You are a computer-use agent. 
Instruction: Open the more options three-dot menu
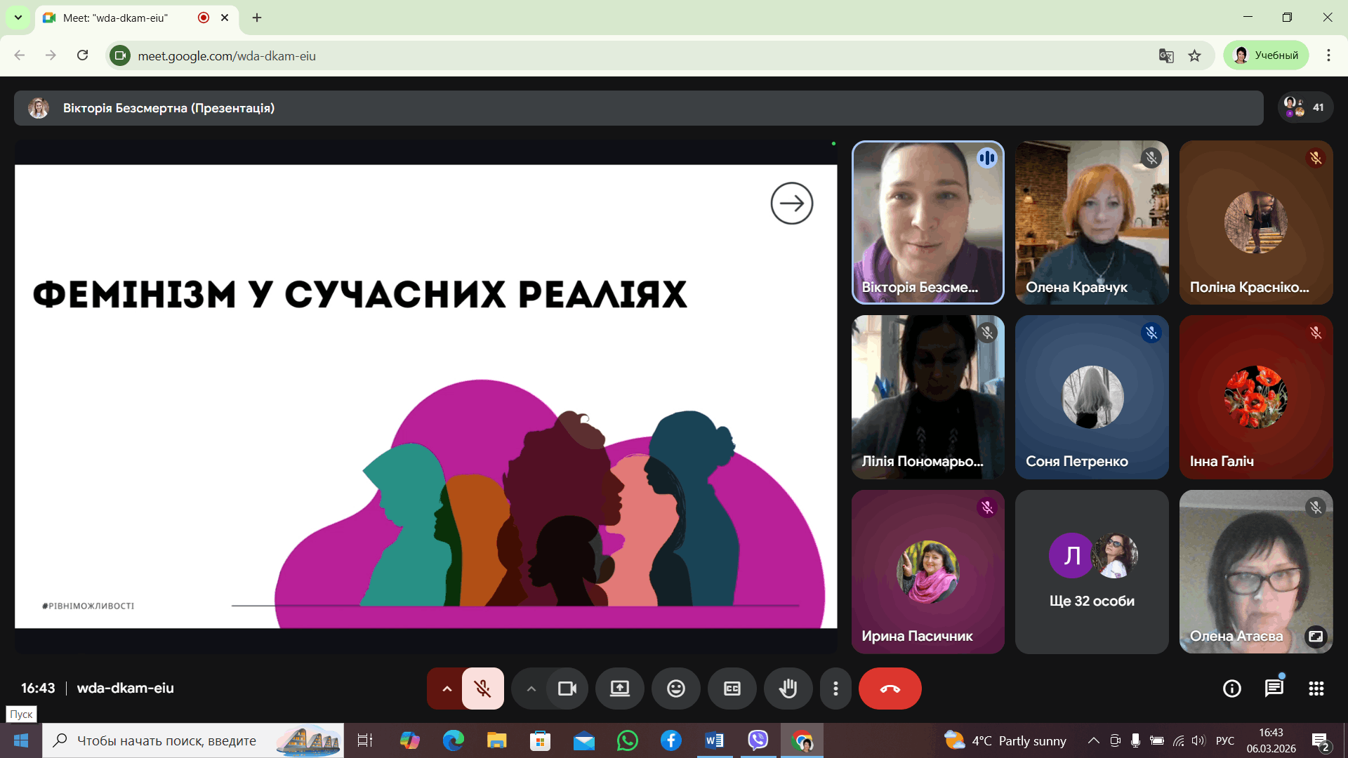point(835,689)
